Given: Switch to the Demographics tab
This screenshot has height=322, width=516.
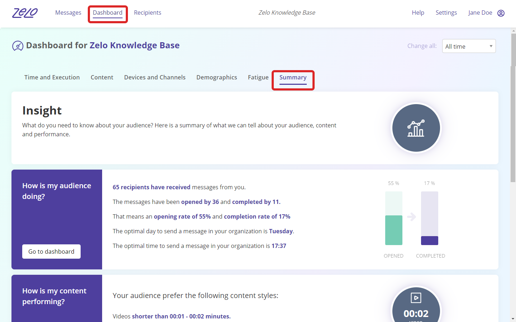Looking at the screenshot, I should click(216, 77).
